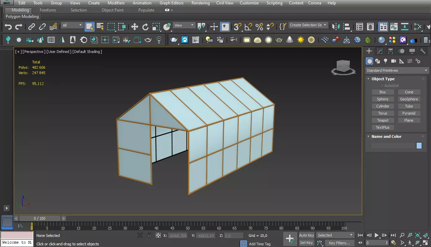
Task: Open the selection filter All dropdown
Action: pyautogui.click(x=72, y=25)
